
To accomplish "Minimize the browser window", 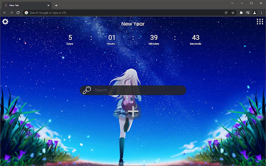I will coord(242,3).
